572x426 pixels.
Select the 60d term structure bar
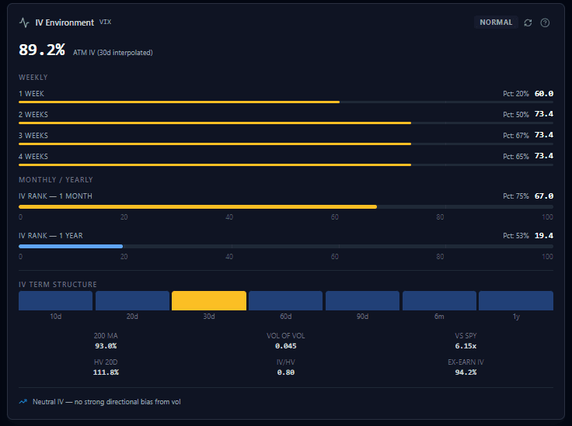[286, 300]
